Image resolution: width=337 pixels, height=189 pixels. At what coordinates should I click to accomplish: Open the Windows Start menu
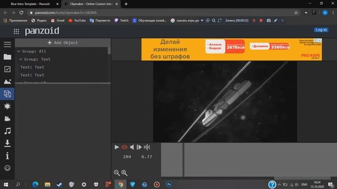pos(6,184)
